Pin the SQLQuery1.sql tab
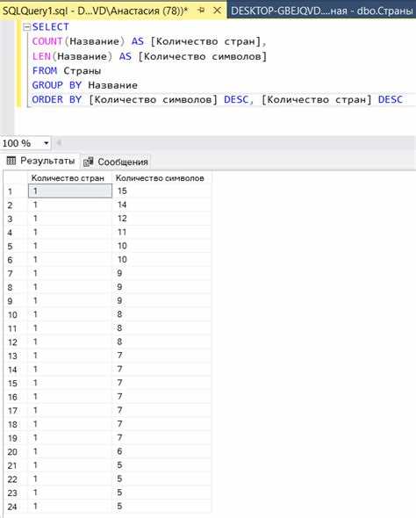 point(201,11)
